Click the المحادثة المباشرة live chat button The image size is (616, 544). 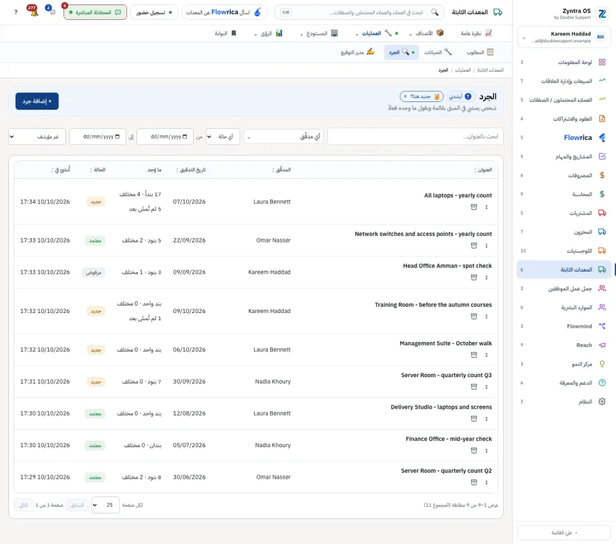click(x=95, y=12)
